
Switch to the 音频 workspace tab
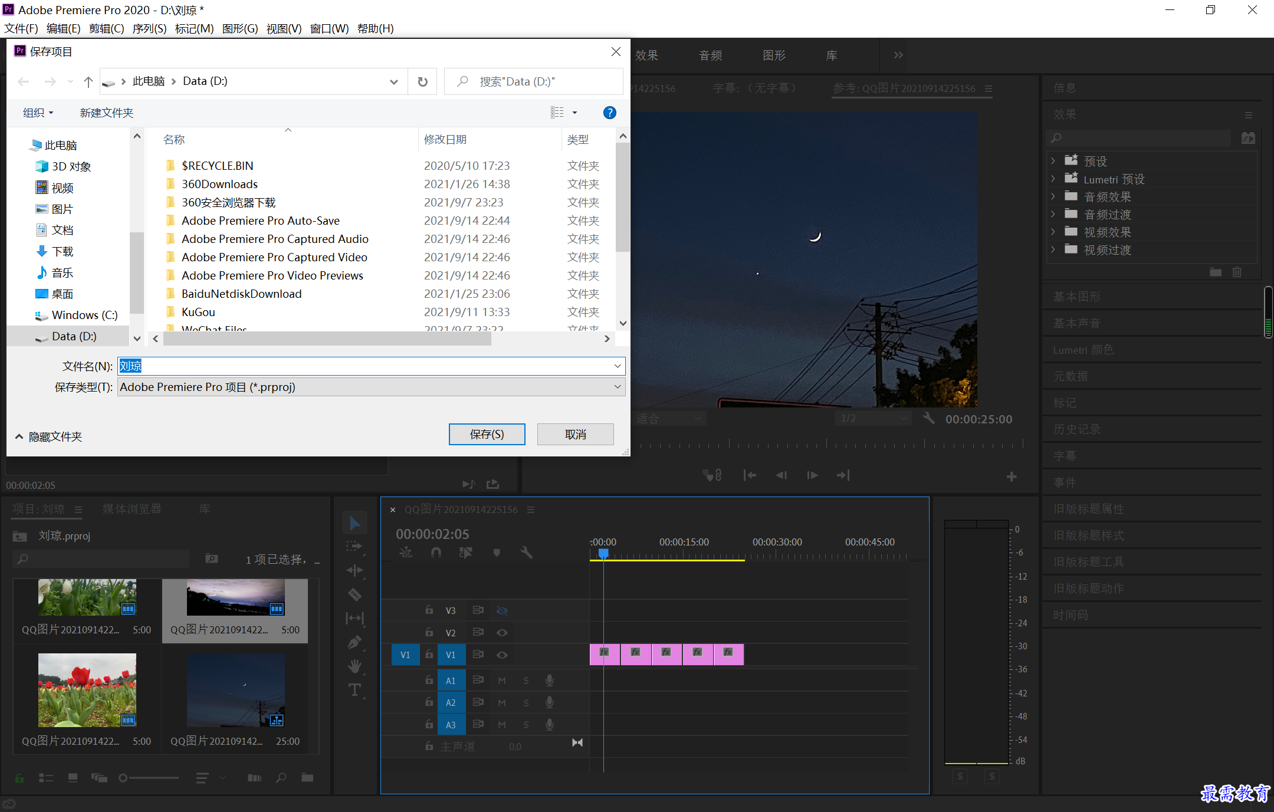(711, 55)
